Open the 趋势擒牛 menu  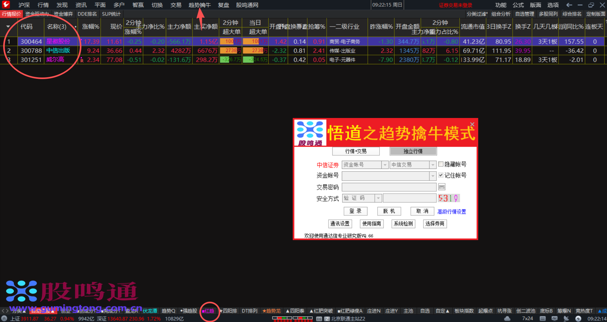(x=199, y=5)
